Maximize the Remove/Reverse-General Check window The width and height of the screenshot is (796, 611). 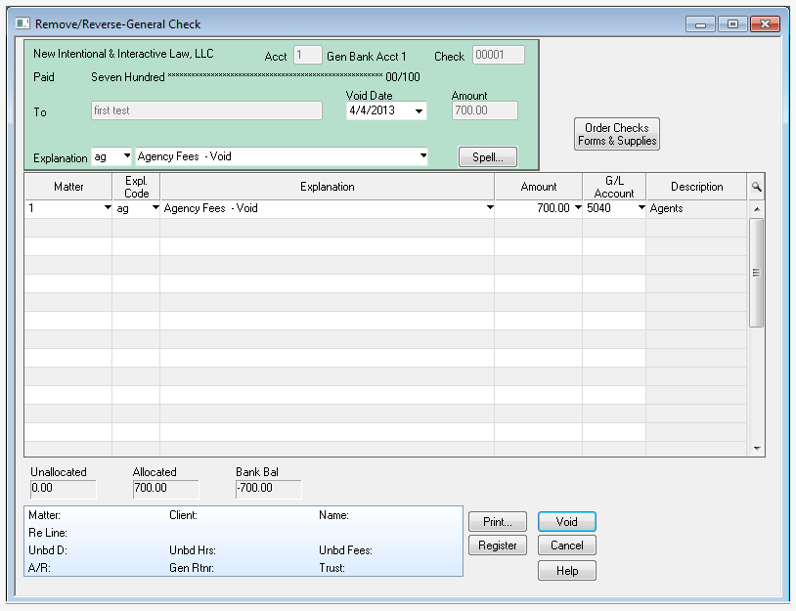point(731,23)
